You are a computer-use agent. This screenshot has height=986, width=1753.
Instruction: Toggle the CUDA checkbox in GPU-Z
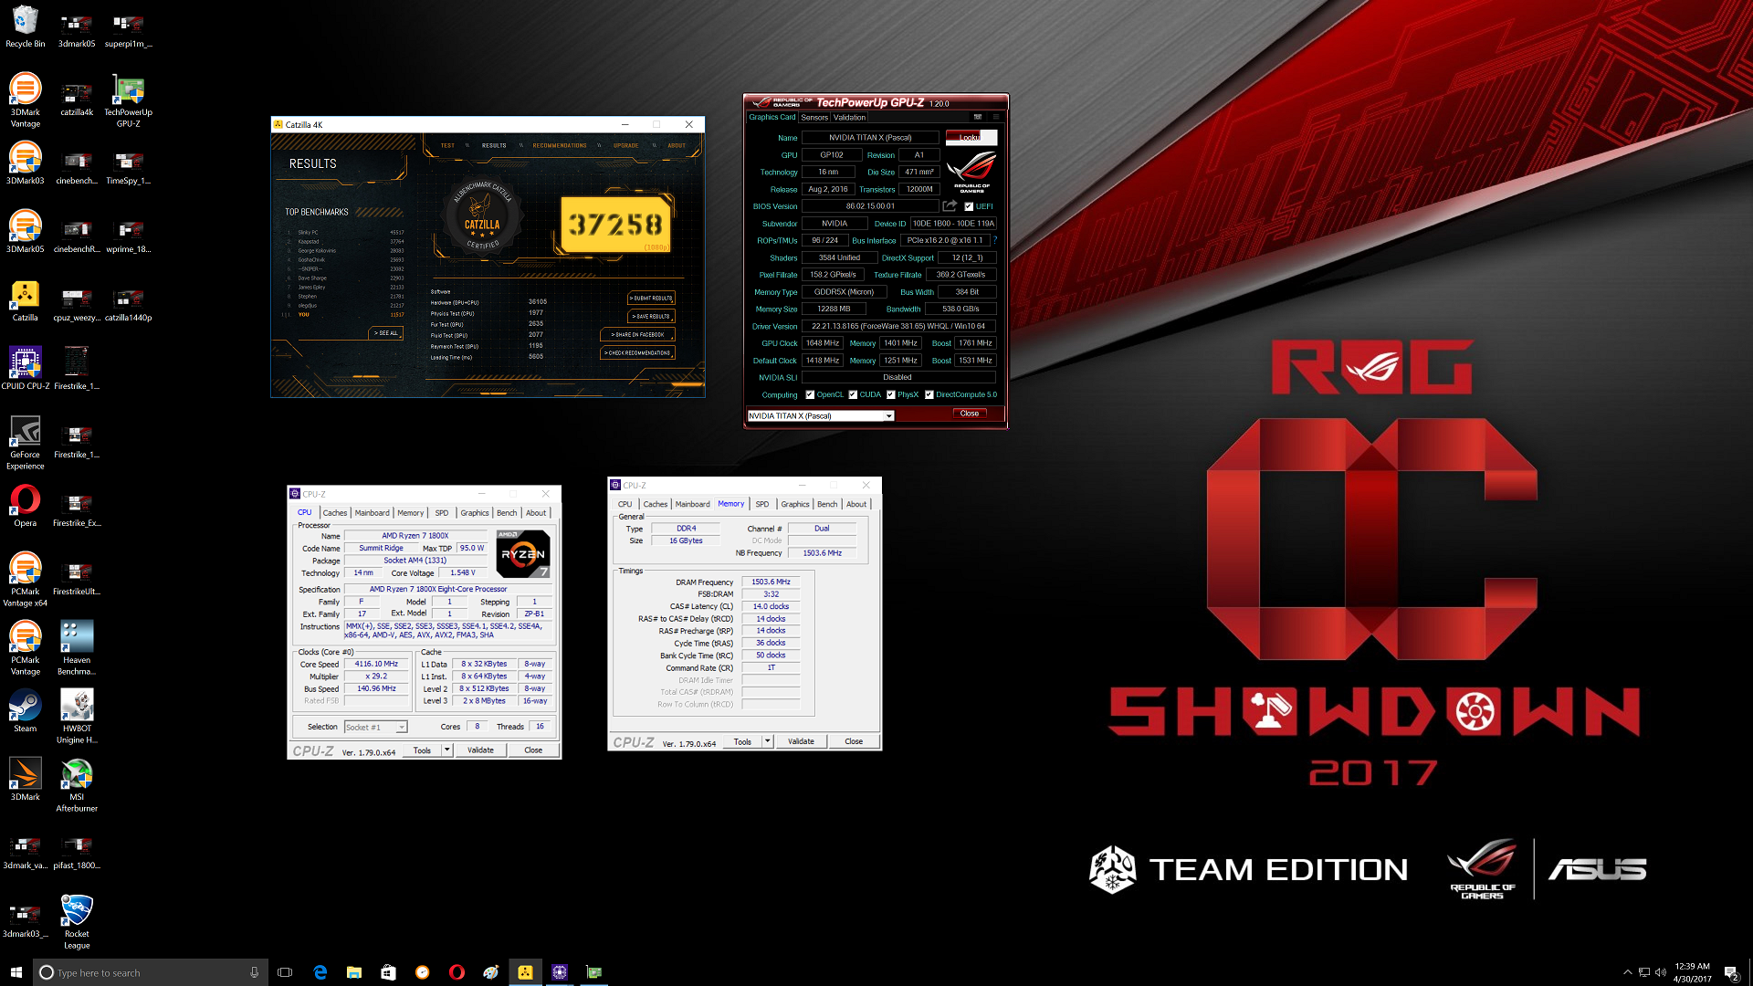pos(853,395)
